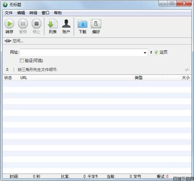Image resolution: width=194 pixels, height=181 pixels.
Task: Focus the 网址 URL input field
Action: pyautogui.click(x=84, y=53)
